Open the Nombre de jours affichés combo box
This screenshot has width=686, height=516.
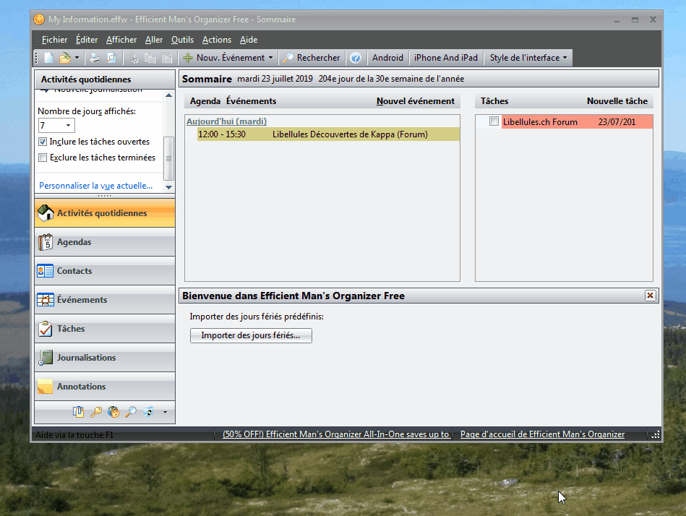point(56,126)
